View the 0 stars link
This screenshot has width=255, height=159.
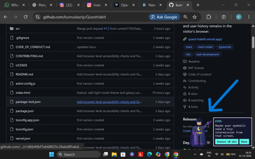(190, 94)
